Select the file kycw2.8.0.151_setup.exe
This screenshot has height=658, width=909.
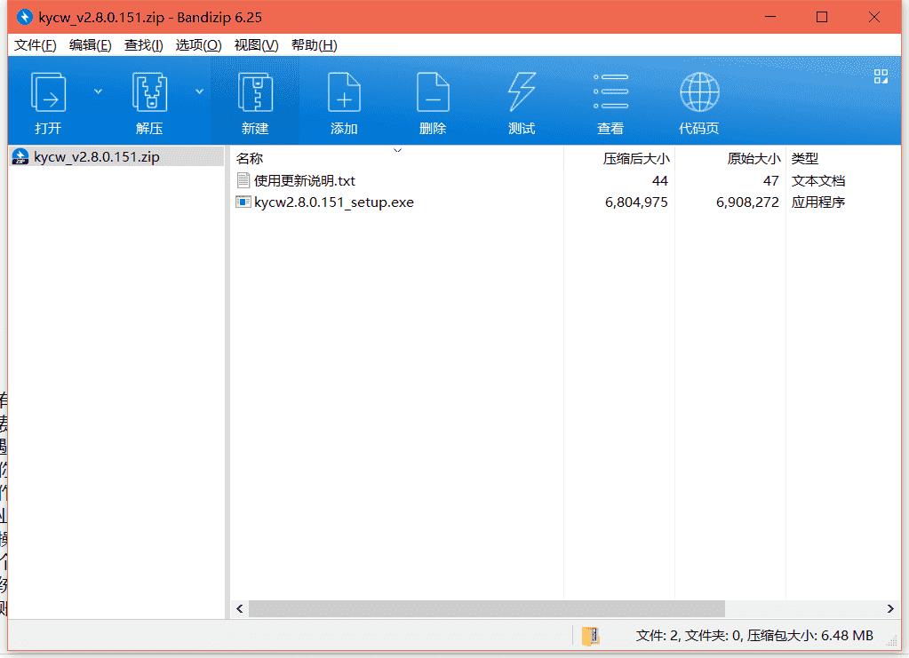pos(334,202)
